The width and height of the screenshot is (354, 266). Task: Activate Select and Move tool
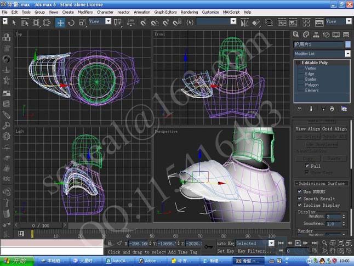pos(60,23)
